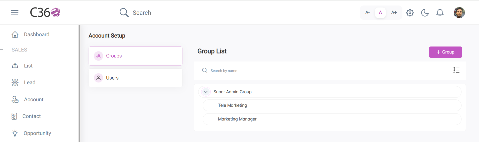Viewport: 479px width, 142px height.
Task: Decrease font size with A- button
Action: 367,12
